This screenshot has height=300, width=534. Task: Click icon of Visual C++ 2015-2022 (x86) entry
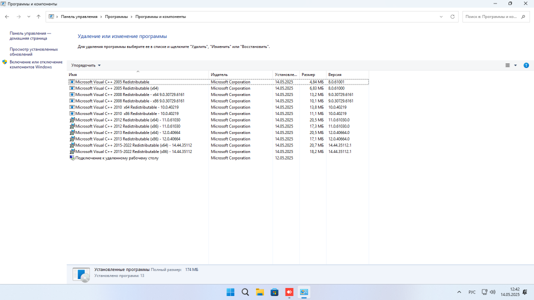click(x=72, y=151)
